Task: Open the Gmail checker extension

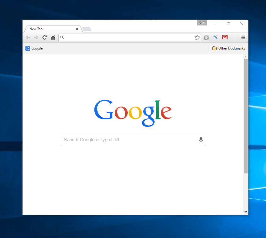Action: (225, 37)
